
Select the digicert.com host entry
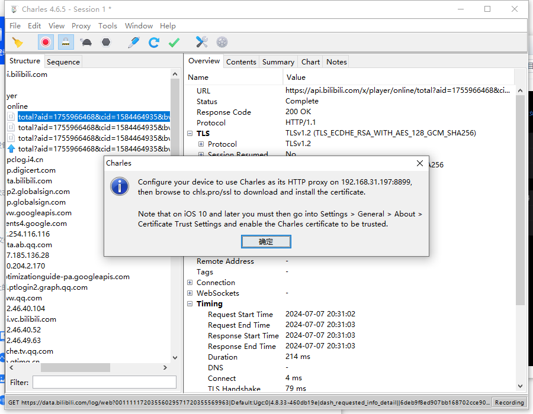click(x=31, y=170)
